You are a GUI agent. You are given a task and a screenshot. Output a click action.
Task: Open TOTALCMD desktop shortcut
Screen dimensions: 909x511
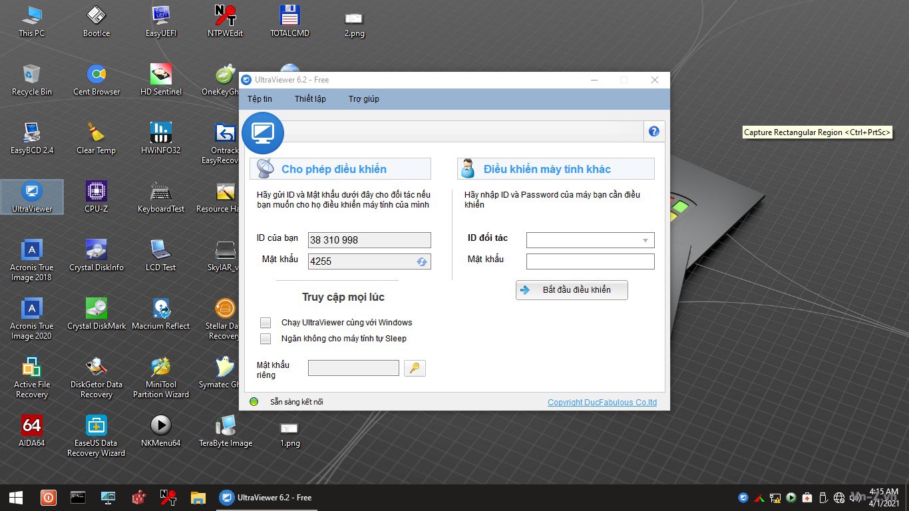tap(289, 21)
